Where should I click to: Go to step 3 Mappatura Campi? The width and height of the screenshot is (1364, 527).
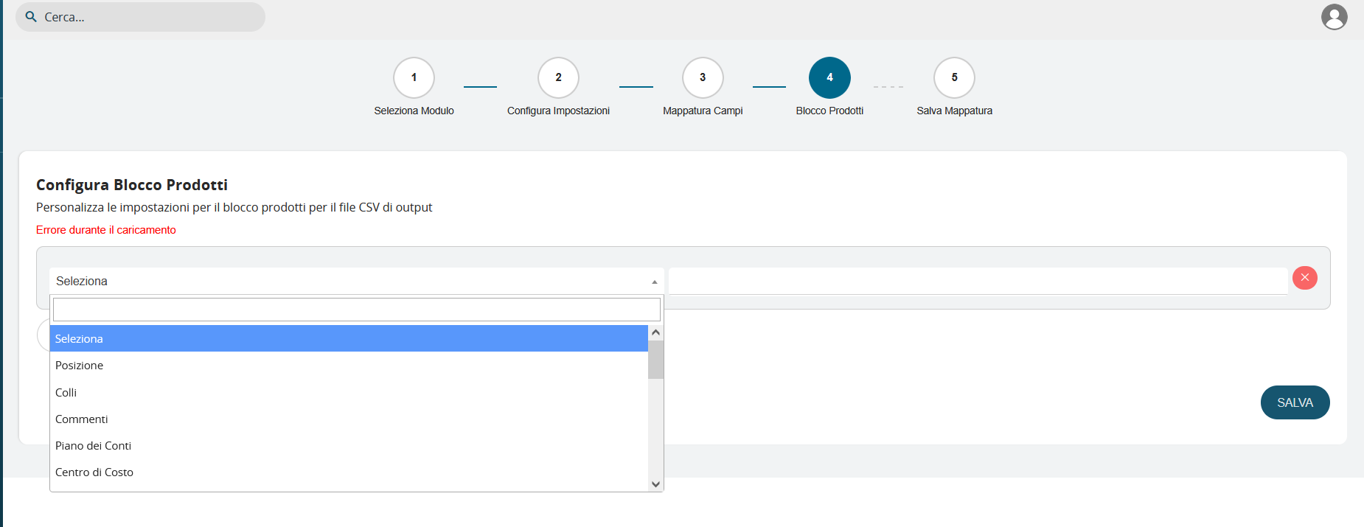coord(703,77)
